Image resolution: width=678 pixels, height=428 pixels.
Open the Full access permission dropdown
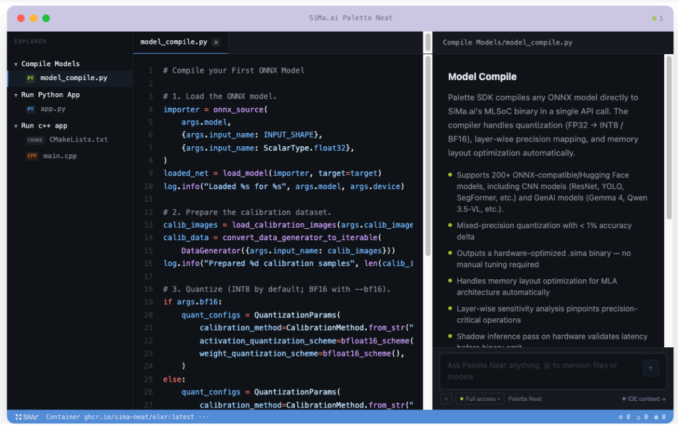[x=480, y=399]
